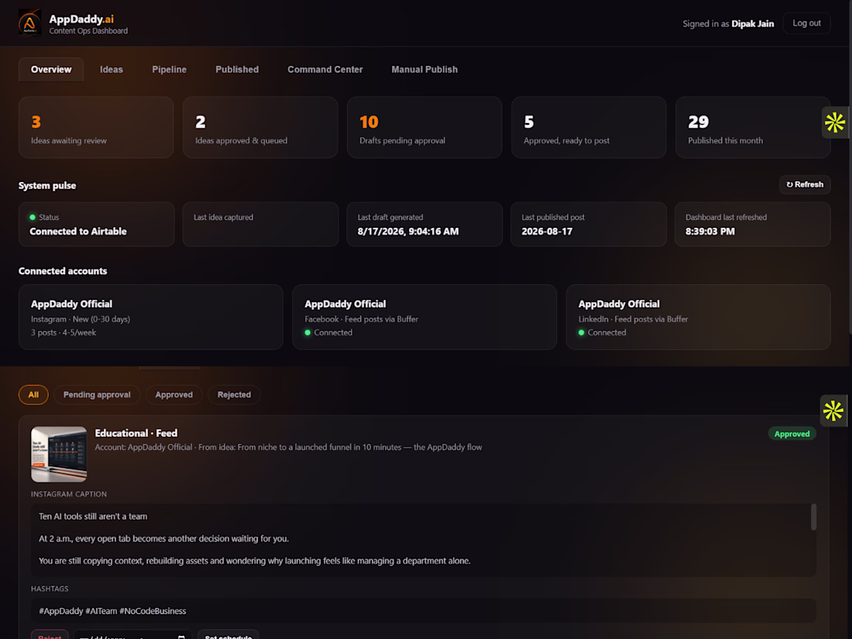Click the 'Ten AI tools still aren't a team' line
This screenshot has width=852, height=639.
93,517
